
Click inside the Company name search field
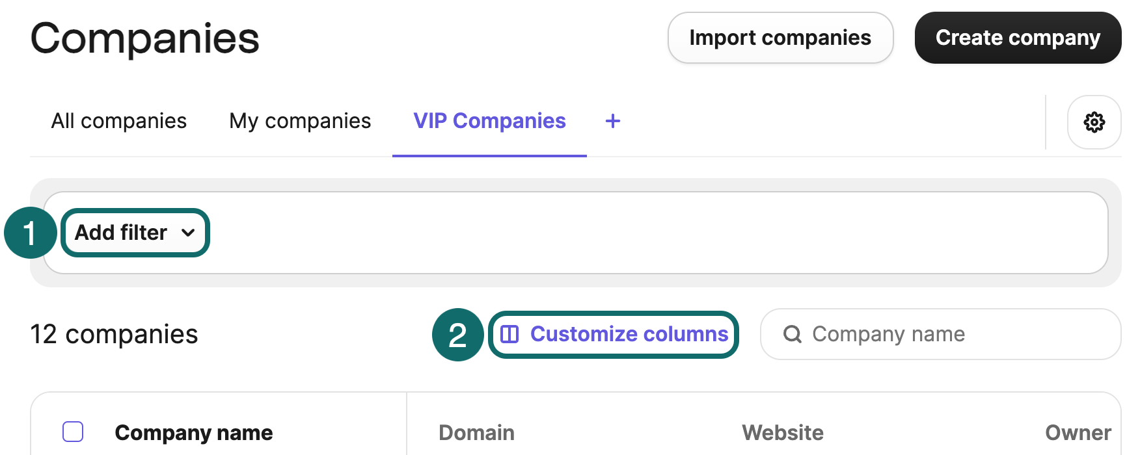pyautogui.click(x=911, y=334)
